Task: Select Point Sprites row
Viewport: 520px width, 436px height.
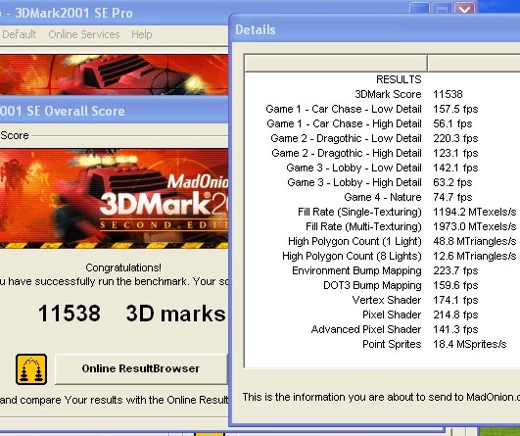Action: 392,344
